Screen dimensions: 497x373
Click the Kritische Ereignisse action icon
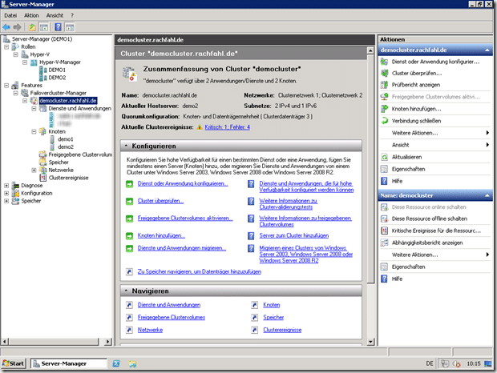[384, 231]
